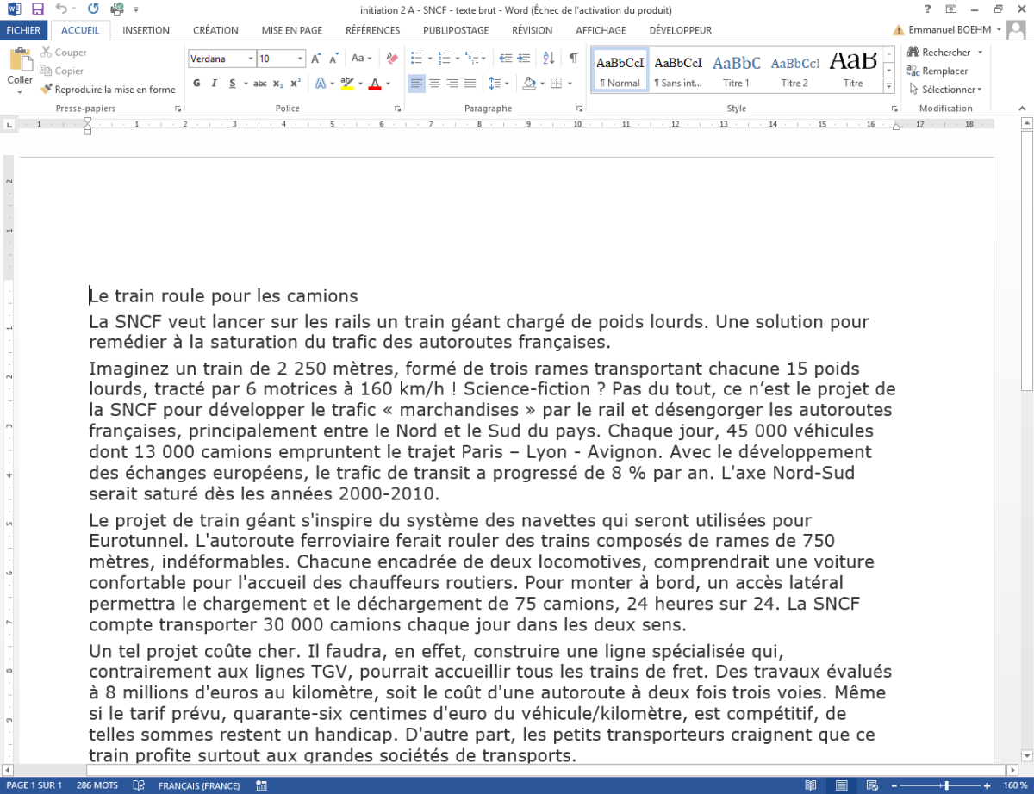
Task: Switch to Read Mode view in status bar
Action: 810,785
